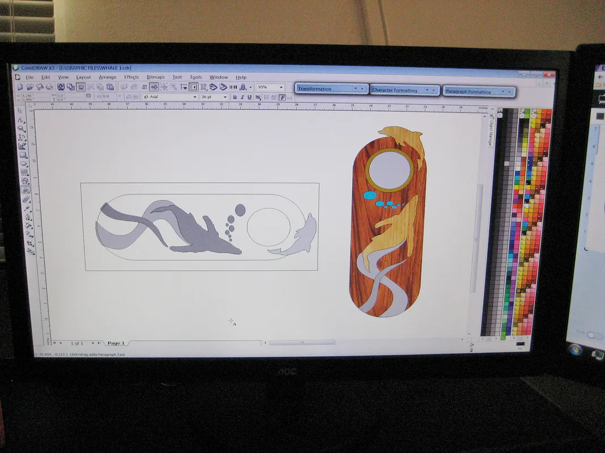This screenshot has height=453, width=605.
Task: Open the Bitmaps menu
Action: point(155,77)
